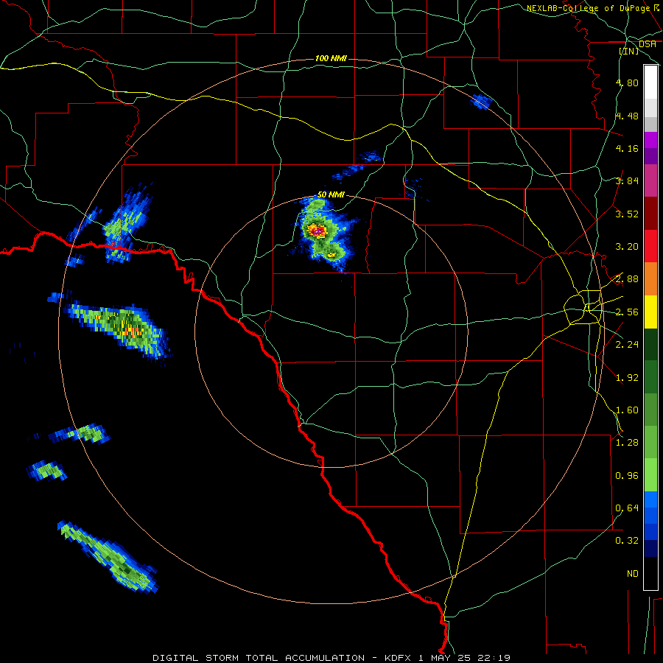Select the light blue swatch beside 0.64
This screenshot has width=663, height=663.
pos(650,499)
